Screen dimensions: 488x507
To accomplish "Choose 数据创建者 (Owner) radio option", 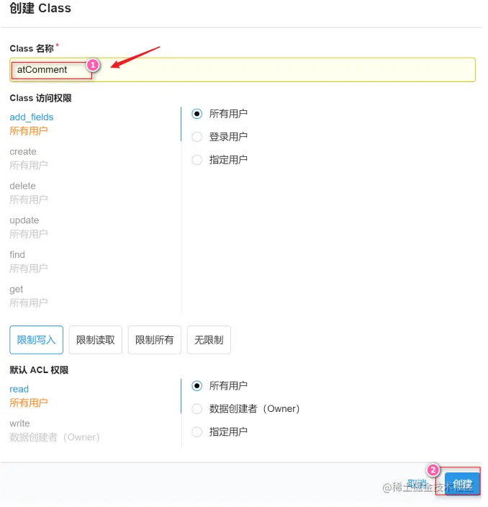I will click(x=196, y=409).
